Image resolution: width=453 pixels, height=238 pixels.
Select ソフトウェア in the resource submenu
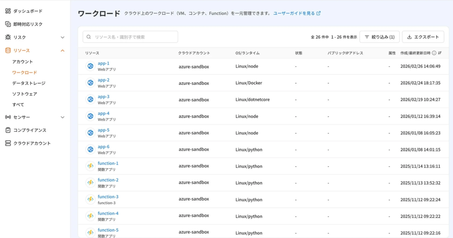(25, 94)
